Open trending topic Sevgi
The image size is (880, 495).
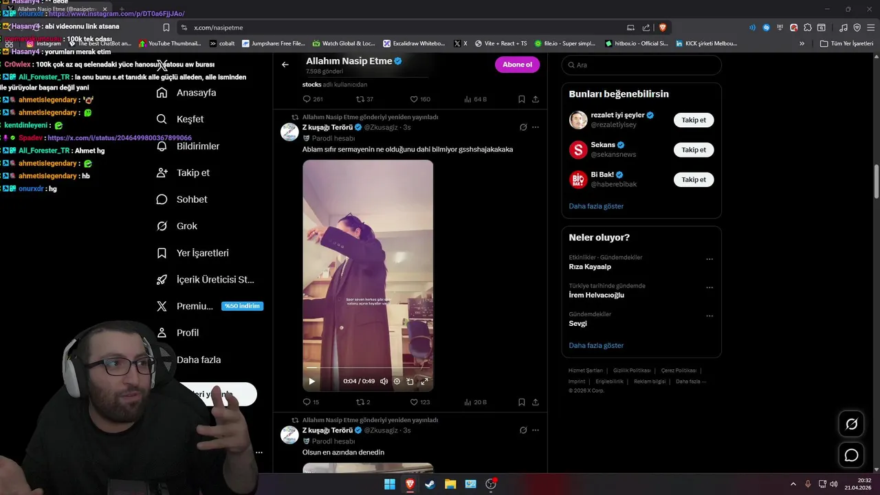tap(577, 323)
